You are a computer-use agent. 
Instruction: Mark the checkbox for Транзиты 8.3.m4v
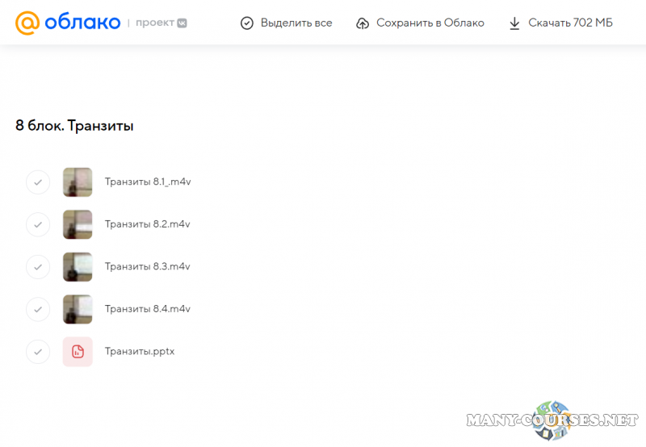(x=38, y=267)
